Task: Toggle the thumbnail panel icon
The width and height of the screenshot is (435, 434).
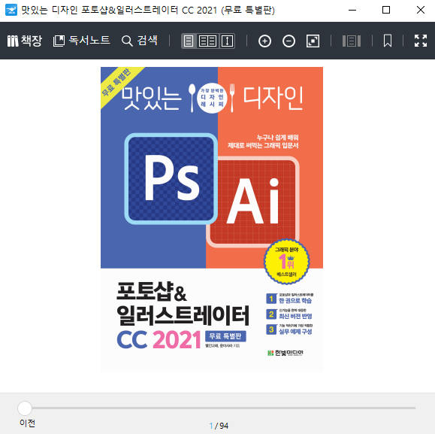Action: click(352, 41)
